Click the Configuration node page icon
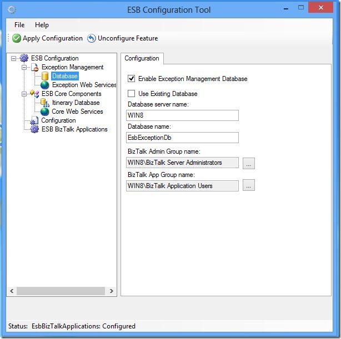 coord(34,120)
